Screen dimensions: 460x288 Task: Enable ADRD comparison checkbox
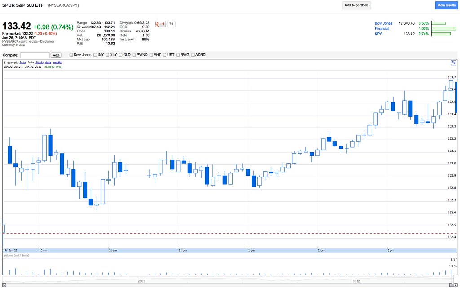tap(193, 55)
